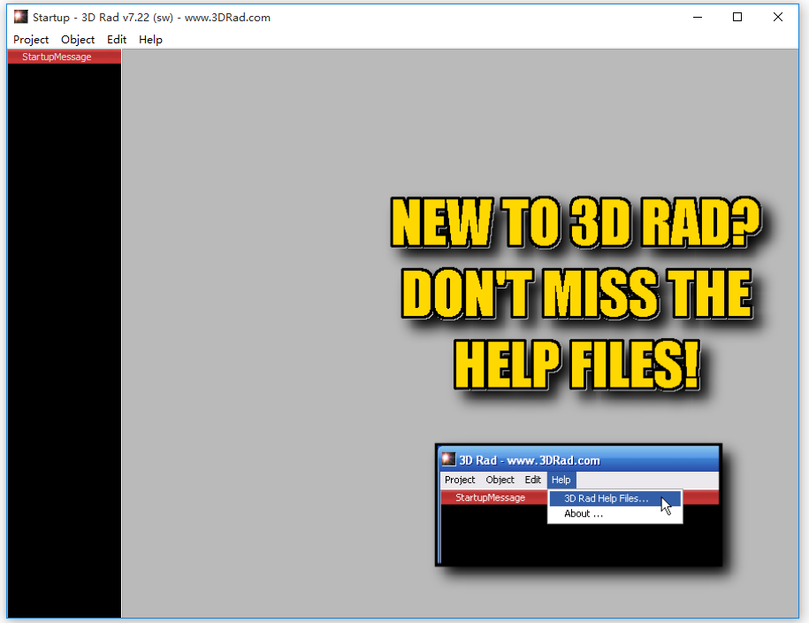Click "3D Rad Help Files..." in the illustrated menu
Screen dimensions: 809x623
[606, 498]
